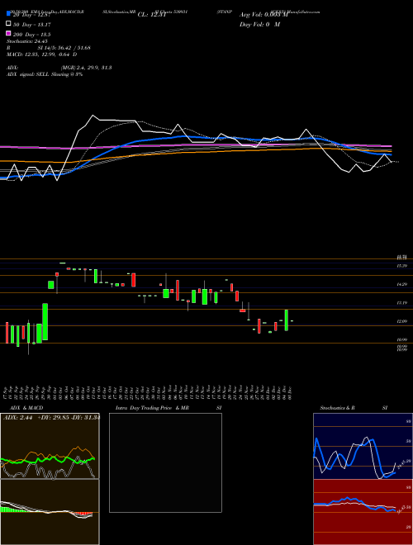Image resolution: width=413 pixels, height=545 pixels.
Task: Click the 12.09 price axis label
Action: click(402, 321)
